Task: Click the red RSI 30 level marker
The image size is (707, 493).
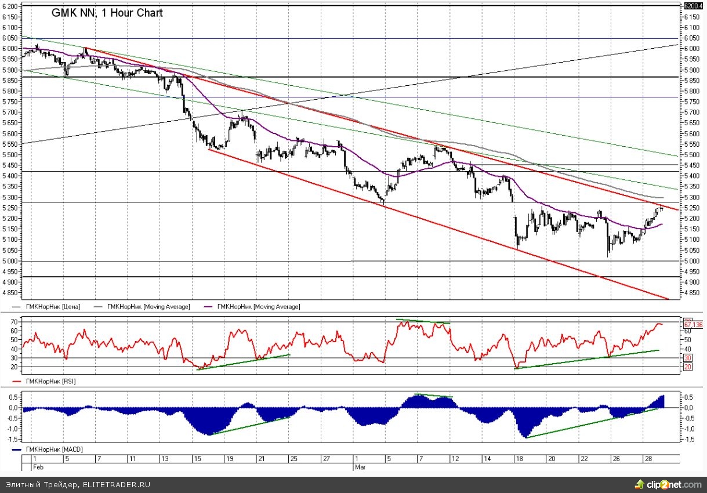Action: [x=688, y=358]
